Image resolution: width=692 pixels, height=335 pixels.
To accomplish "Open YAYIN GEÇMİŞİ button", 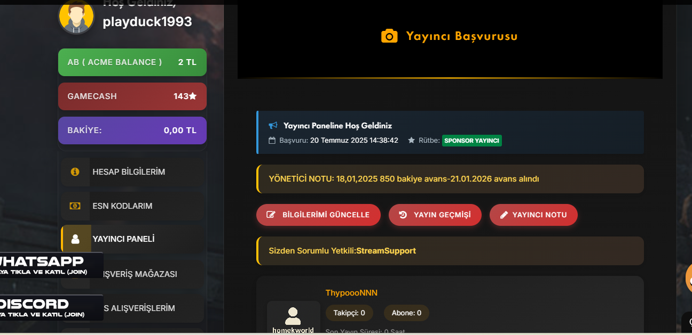I will (435, 215).
